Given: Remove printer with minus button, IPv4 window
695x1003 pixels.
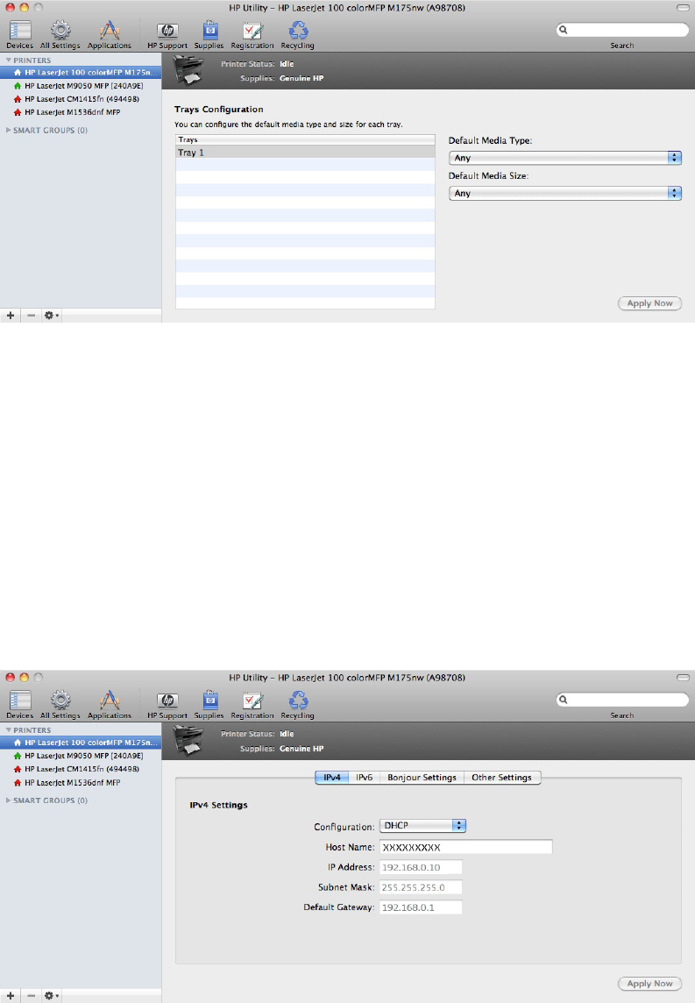Looking at the screenshot, I should (31, 996).
